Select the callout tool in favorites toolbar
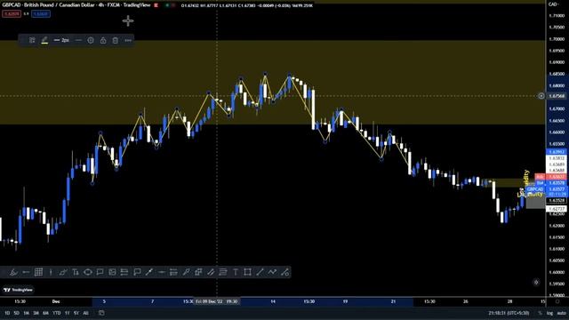Screen dimensions: 569x320 [x=100, y=272]
